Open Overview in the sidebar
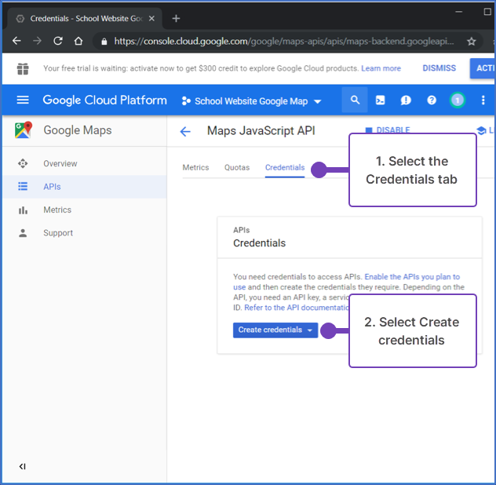Image resolution: width=496 pixels, height=485 pixels. 60,163
